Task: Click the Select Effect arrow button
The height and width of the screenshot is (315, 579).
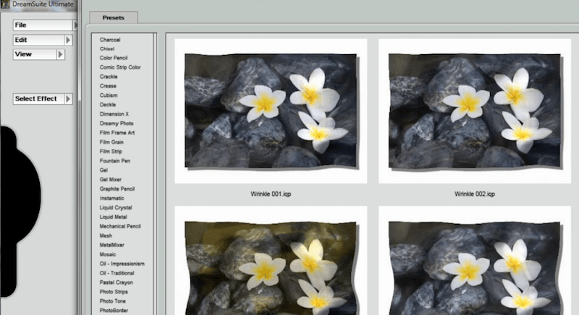Action: [68, 99]
